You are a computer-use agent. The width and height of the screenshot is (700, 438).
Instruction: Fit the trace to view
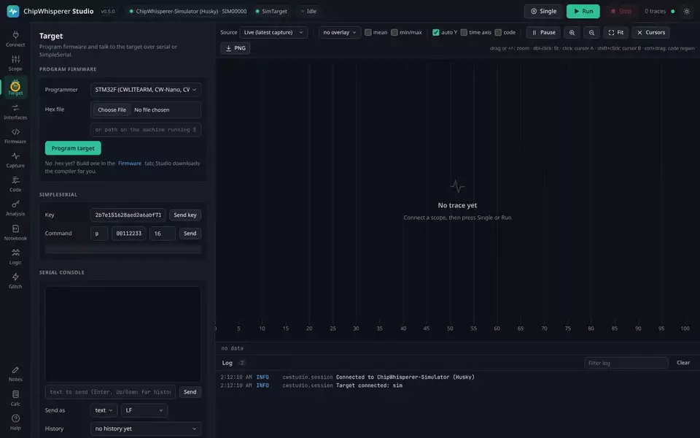(x=615, y=32)
